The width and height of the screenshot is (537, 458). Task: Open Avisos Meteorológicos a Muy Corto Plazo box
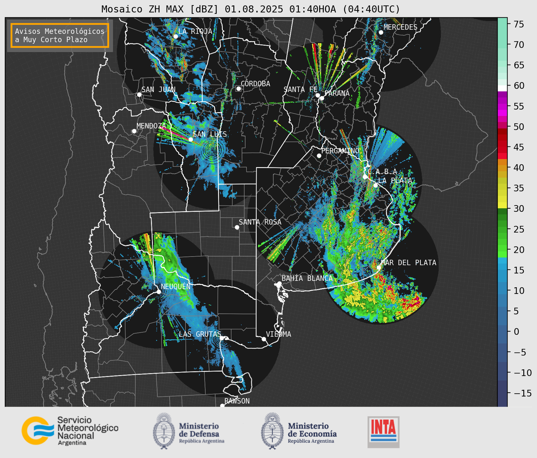[x=60, y=35]
